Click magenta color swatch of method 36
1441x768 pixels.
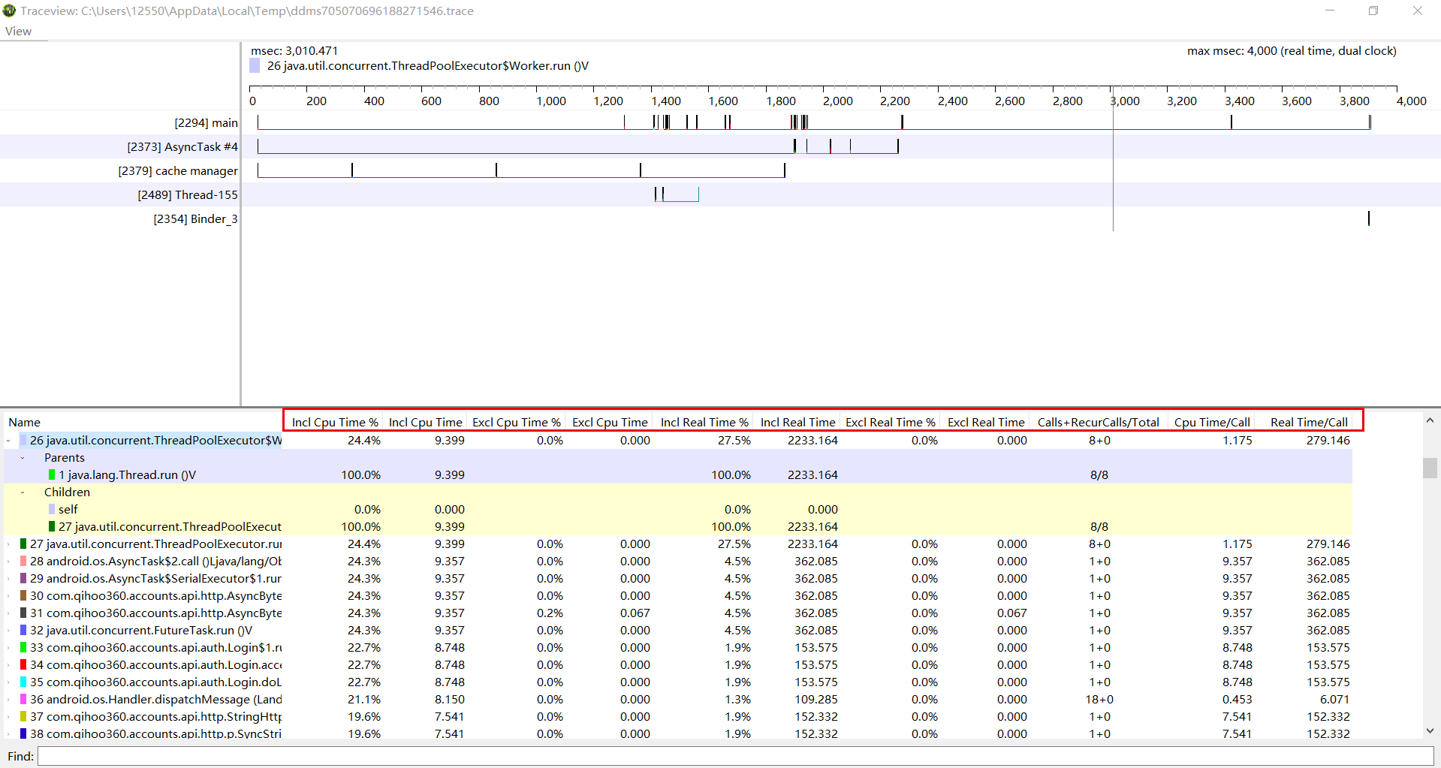pyautogui.click(x=23, y=700)
